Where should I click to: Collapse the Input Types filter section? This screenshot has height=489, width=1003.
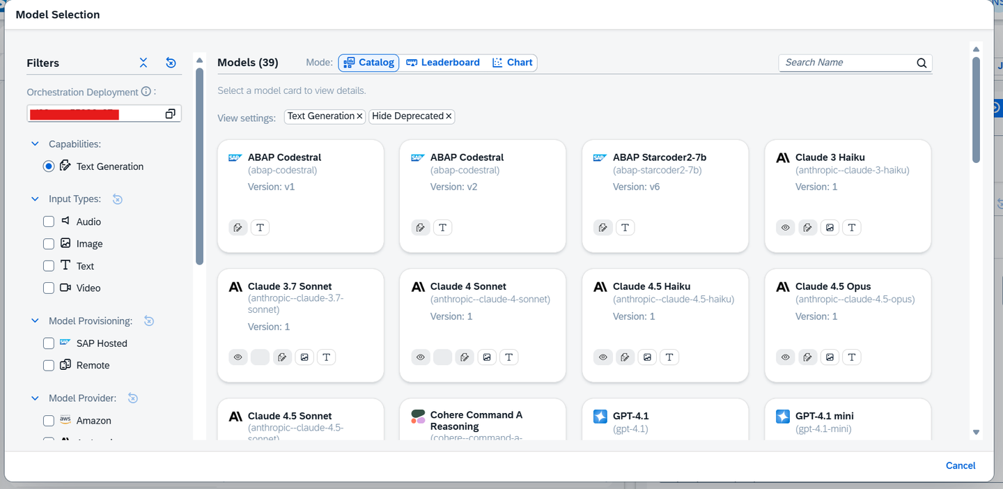tap(35, 199)
